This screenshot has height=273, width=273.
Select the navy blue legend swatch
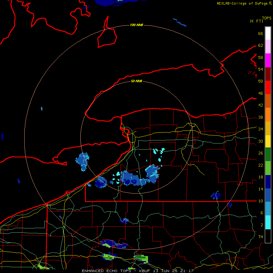point(268,182)
